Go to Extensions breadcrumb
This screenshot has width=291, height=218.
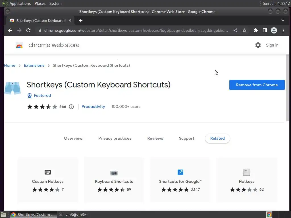(x=34, y=65)
